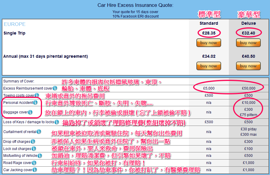Show info for Baggage cover
270x175 pixels.
tap(30, 112)
